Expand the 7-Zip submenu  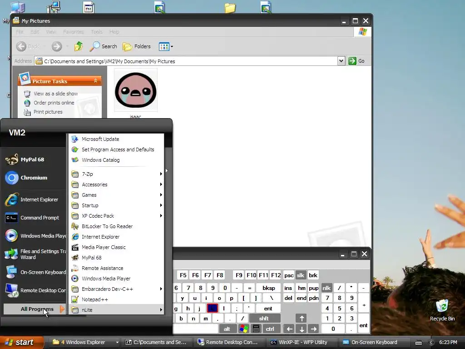pos(116,174)
